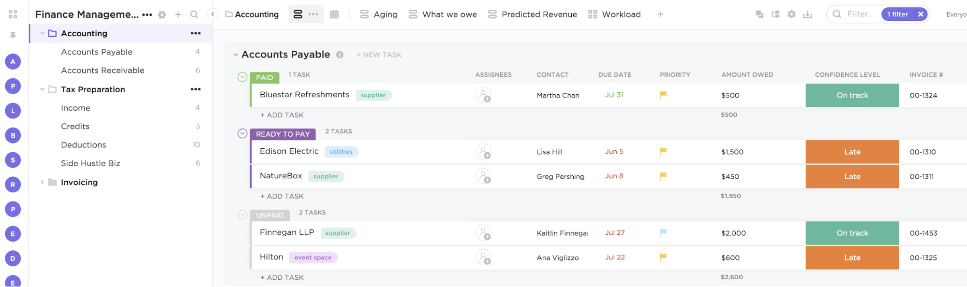
Task: Open search in the sidebar header
Action: (194, 14)
